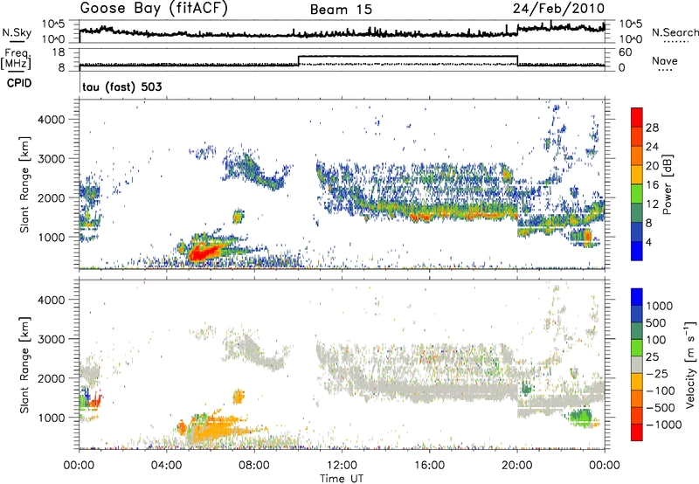The image size is (699, 484).
Task: Click the 'Slant Range [km]' label of Power panel
Action: [24, 184]
